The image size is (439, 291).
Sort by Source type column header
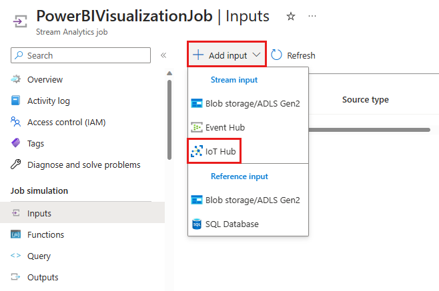(x=366, y=99)
